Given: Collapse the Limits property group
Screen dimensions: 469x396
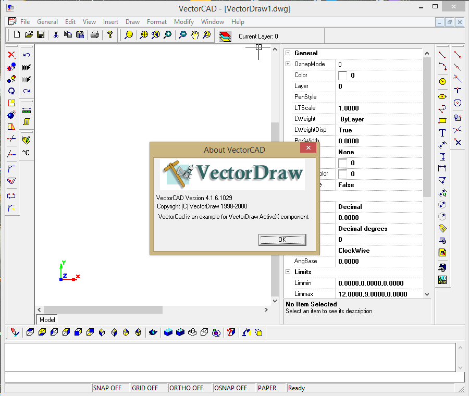Looking at the screenshot, I should pyautogui.click(x=288, y=272).
